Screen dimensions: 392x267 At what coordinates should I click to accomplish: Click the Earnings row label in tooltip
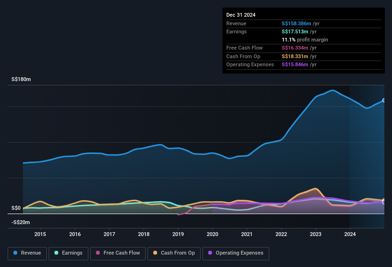236,31
